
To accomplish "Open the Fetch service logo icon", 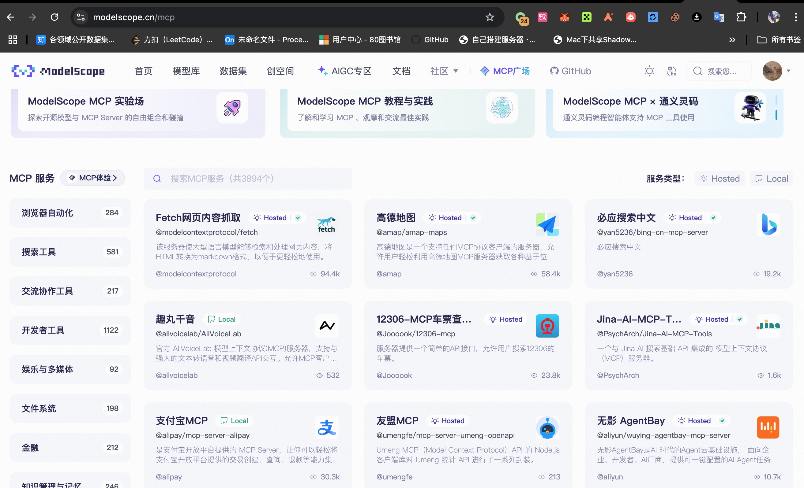I will point(327,224).
